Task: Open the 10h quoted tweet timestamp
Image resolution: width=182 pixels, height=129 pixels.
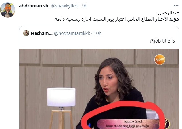Action: point(97,33)
